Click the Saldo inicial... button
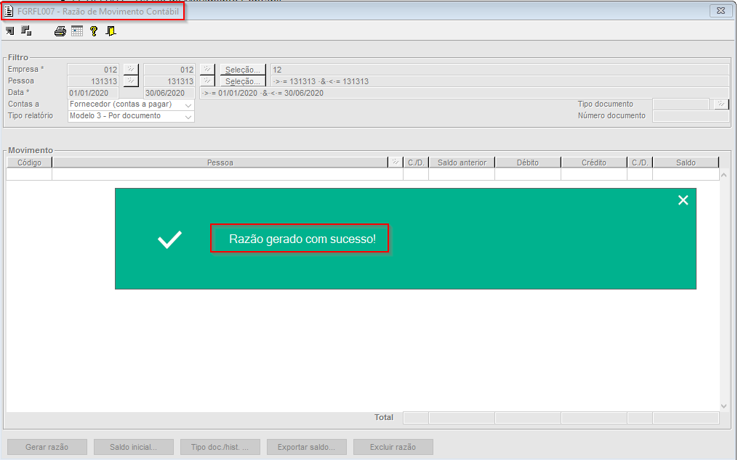Screen dimensions: 738x460 [134, 447]
